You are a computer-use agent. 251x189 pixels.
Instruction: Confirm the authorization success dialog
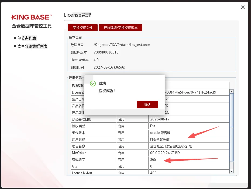[147, 105]
